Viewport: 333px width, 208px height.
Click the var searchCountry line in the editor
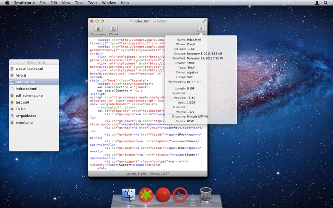point(120,91)
